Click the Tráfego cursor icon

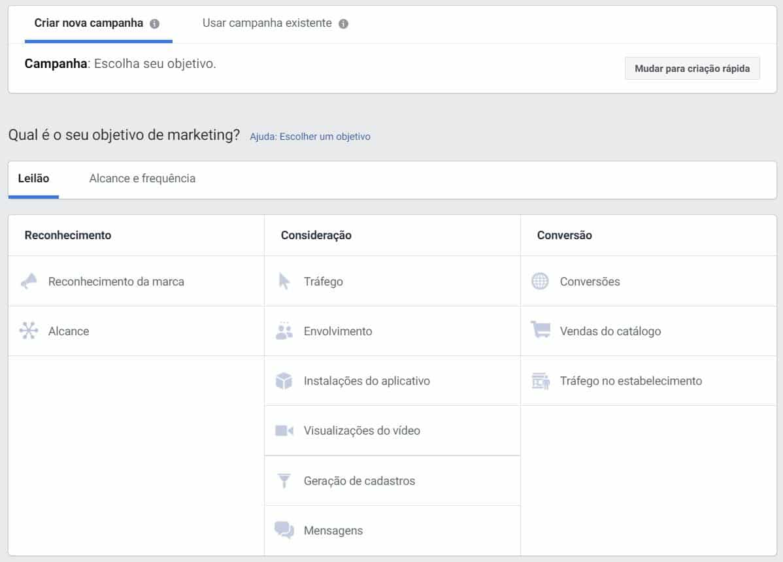(284, 282)
